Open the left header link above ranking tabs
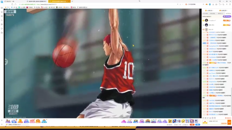The width and height of the screenshot is (232, 130). (209, 10)
